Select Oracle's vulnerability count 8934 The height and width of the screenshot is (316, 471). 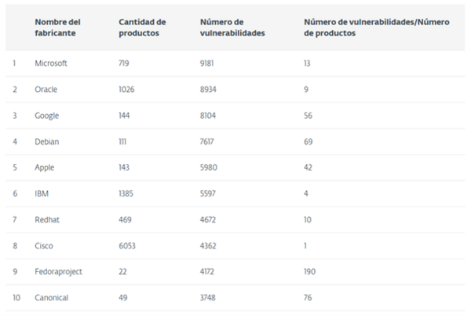[x=208, y=90]
